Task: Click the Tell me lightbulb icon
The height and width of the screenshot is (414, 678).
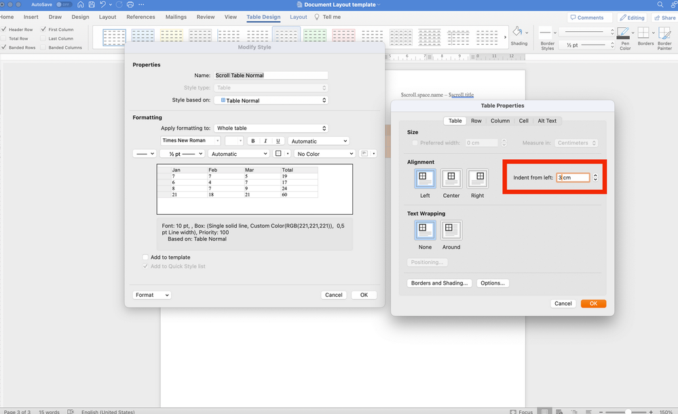Action: coord(317,17)
